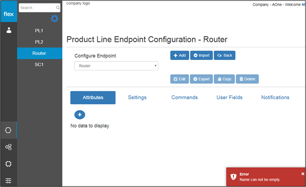The image size is (306, 187).
Task: Click the search magnifier icon
Action: 58,8
